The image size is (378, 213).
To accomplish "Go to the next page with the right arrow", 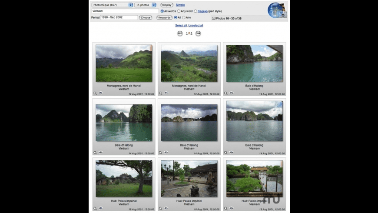I will pos(198,33).
